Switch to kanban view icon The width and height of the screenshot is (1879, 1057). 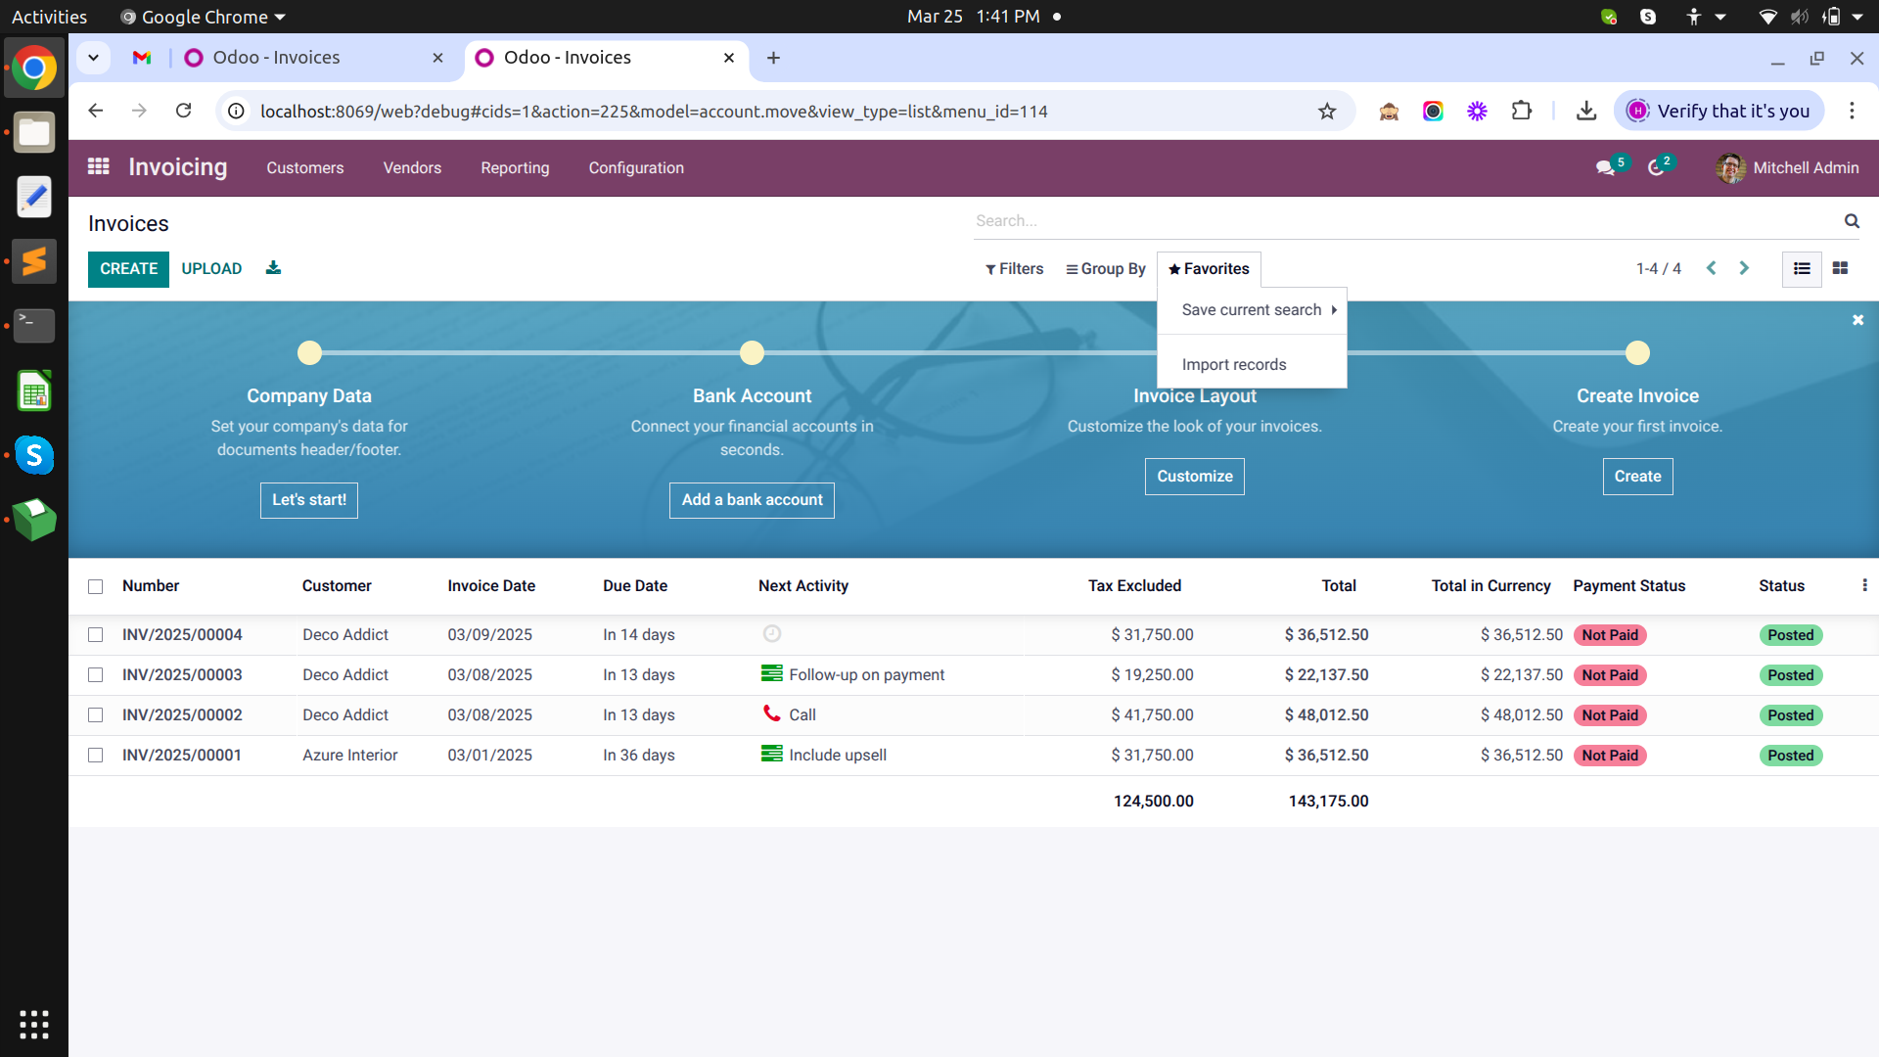click(1840, 268)
